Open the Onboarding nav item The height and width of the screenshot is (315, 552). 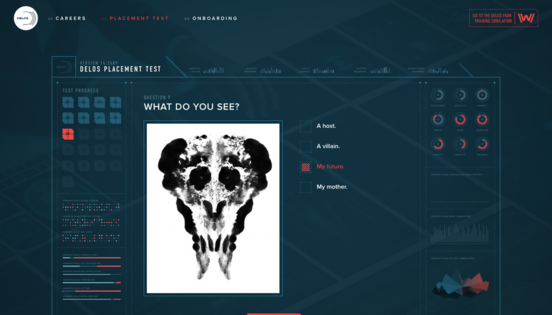214,18
